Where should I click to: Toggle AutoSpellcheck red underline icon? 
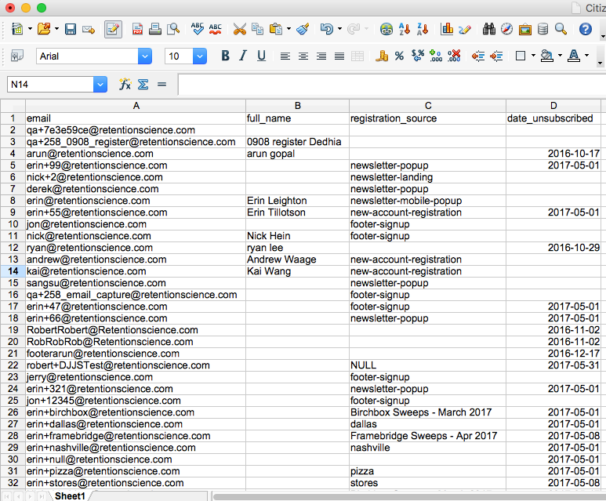tap(216, 29)
